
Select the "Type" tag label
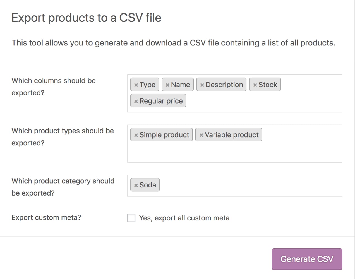point(148,84)
